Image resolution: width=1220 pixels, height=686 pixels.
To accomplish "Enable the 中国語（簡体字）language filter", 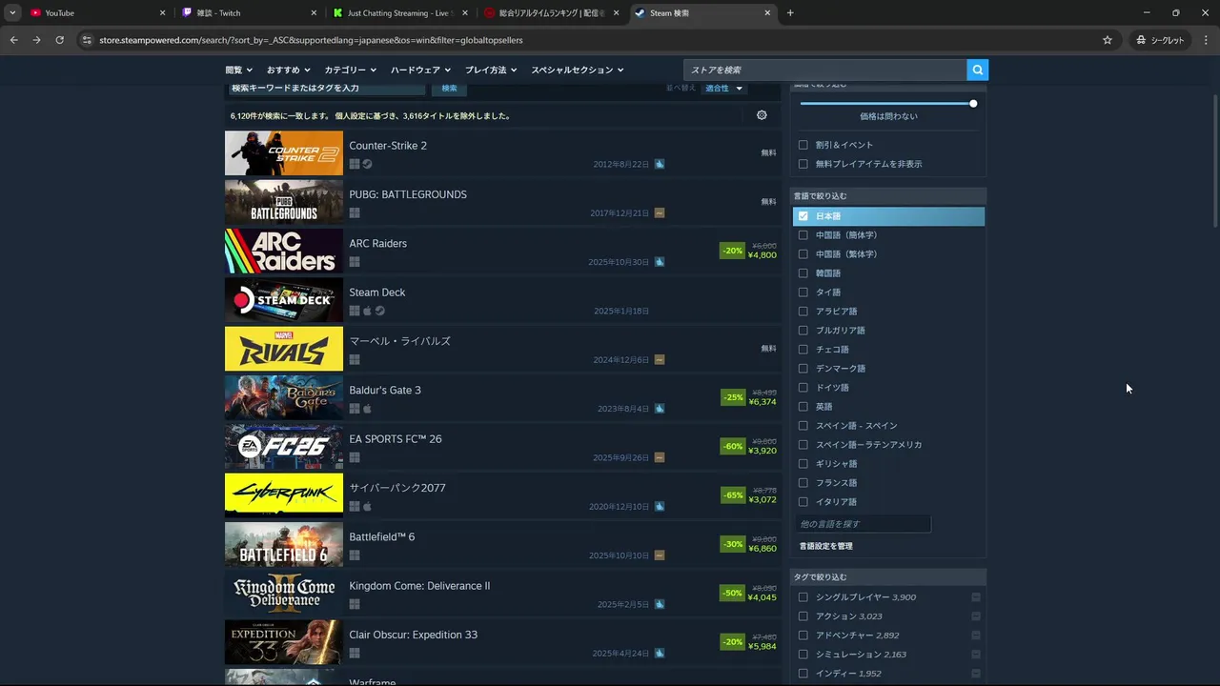I will [803, 235].
